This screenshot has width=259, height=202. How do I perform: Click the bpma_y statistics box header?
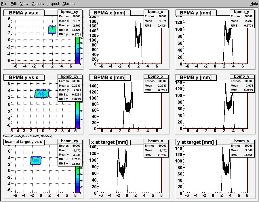click(x=242, y=12)
